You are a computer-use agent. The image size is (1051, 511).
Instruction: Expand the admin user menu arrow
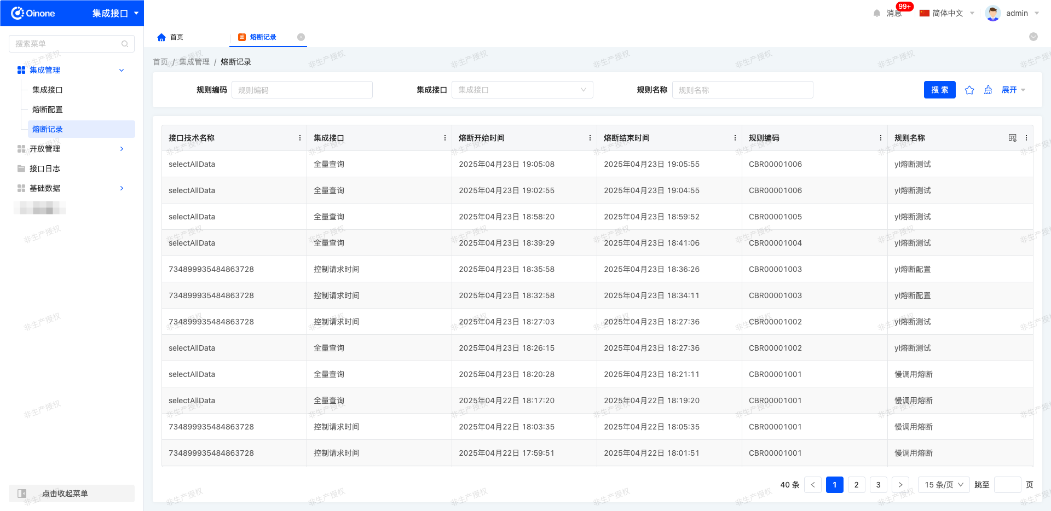tap(1037, 13)
